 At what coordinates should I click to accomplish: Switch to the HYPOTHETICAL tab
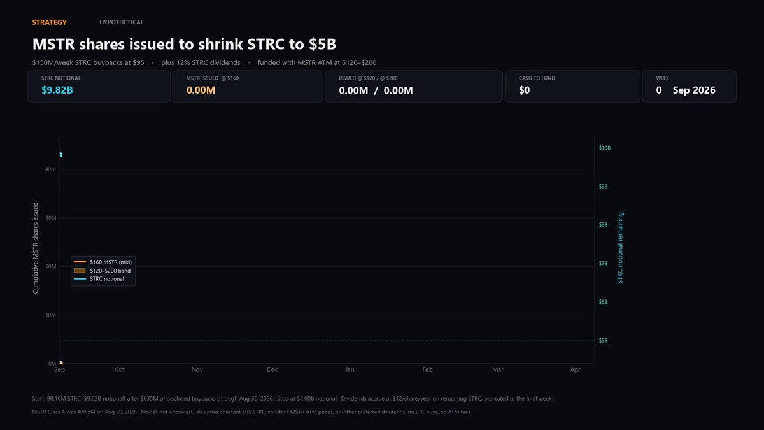(x=122, y=22)
